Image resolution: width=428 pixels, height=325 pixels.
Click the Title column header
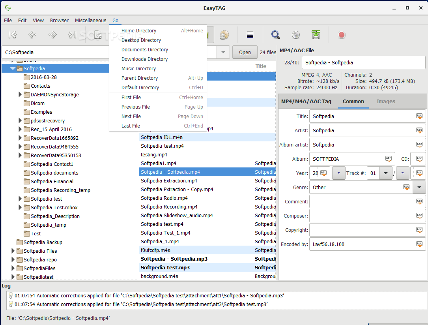point(265,66)
